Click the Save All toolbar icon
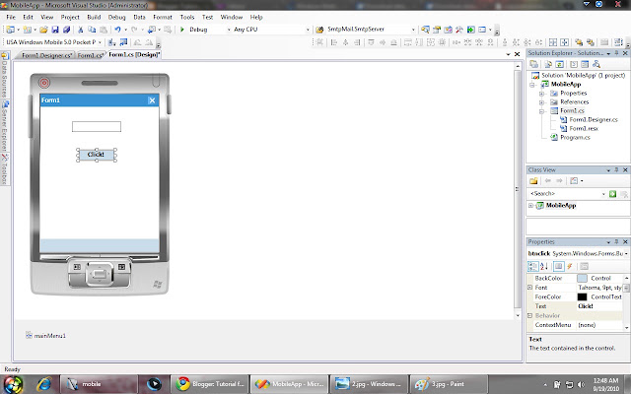 click(66, 30)
